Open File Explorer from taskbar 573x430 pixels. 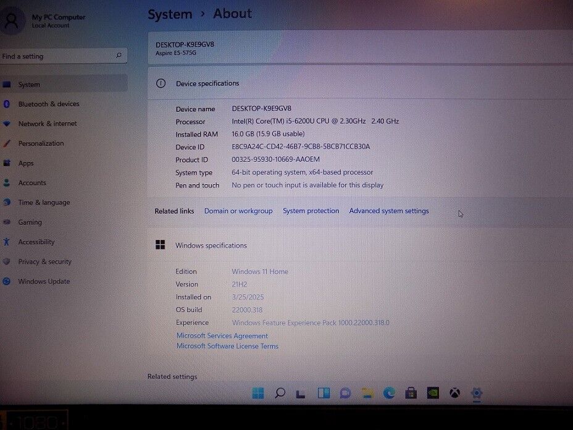[x=367, y=393]
